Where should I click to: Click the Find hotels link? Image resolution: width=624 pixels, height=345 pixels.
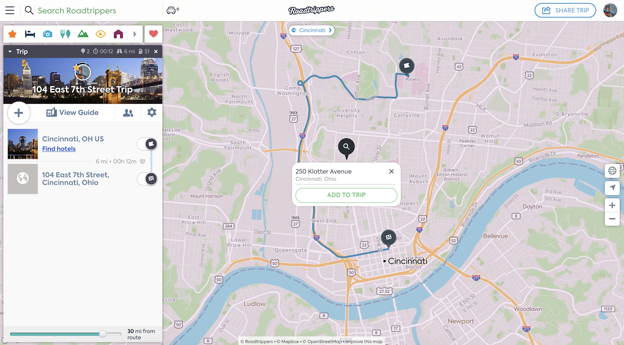point(59,149)
